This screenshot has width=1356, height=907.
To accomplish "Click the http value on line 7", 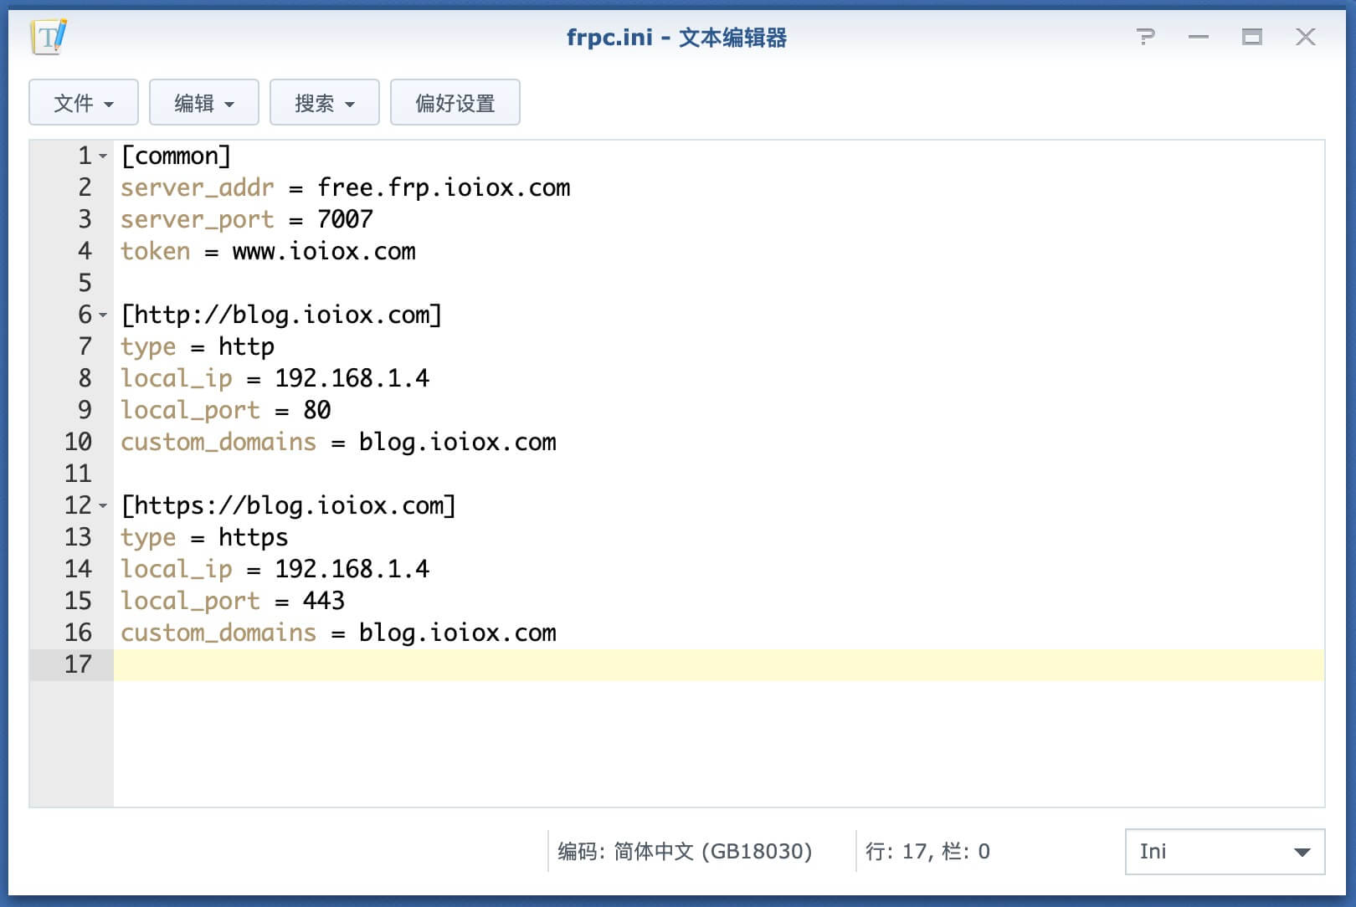I will (x=246, y=346).
